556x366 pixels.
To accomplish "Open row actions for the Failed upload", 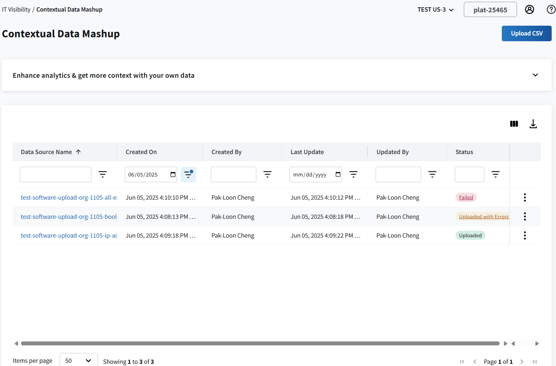I will (x=525, y=197).
